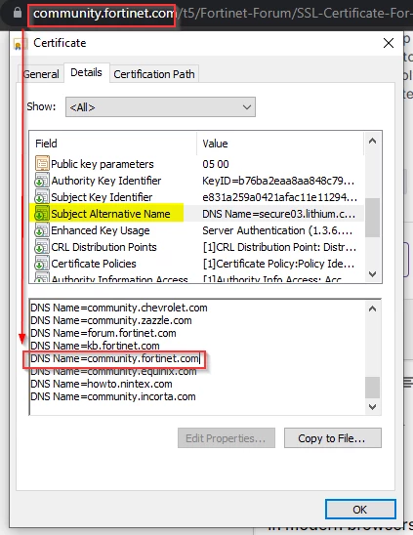Image resolution: width=413 pixels, height=535 pixels.
Task: Click 'DNS Name=community.zazzle.com' line
Action: coord(111,320)
